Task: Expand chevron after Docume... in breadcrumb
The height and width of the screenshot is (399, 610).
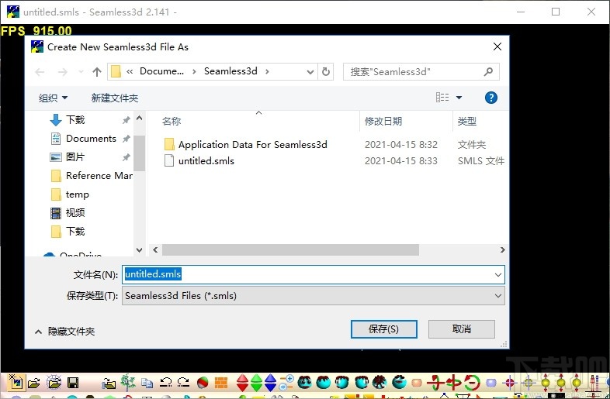Action: pyautogui.click(x=194, y=71)
